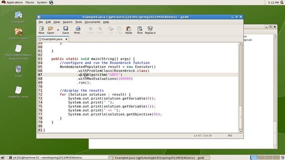
Task: Click the gedit scrollbar down arrow
Action: click(240, 131)
